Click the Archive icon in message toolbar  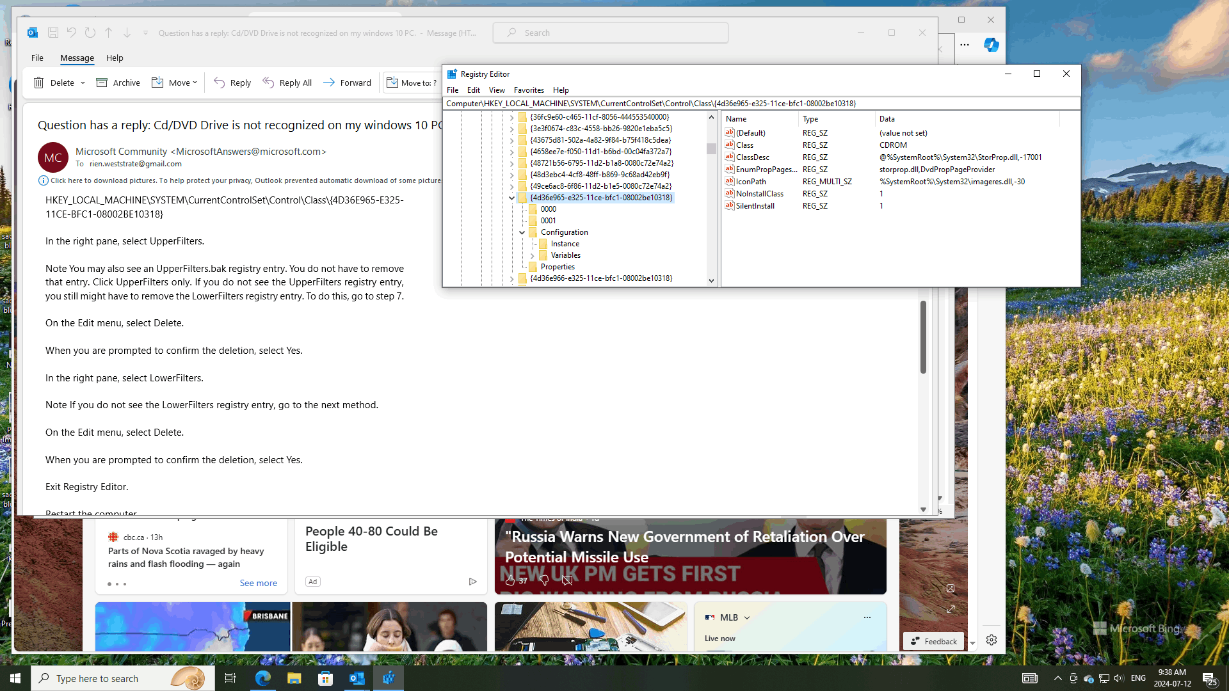coord(102,83)
